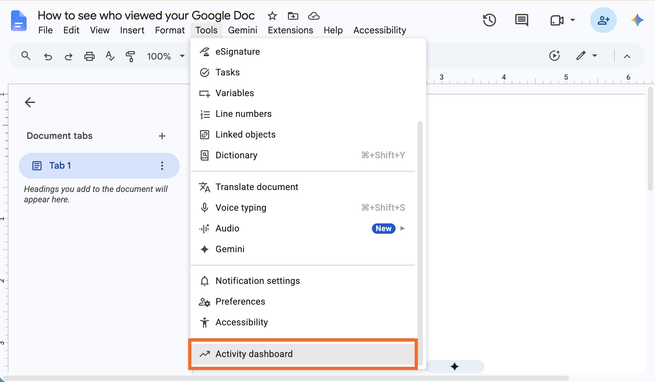Click the Document tabs heading
Image resolution: width=655 pixels, height=382 pixels.
point(60,136)
